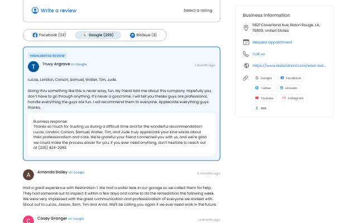
Task: Open the BBB profile button
Action: click(260, 108)
